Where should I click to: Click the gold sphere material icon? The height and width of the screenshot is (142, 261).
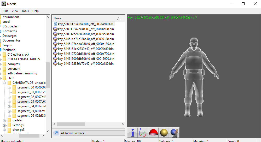click(164, 133)
